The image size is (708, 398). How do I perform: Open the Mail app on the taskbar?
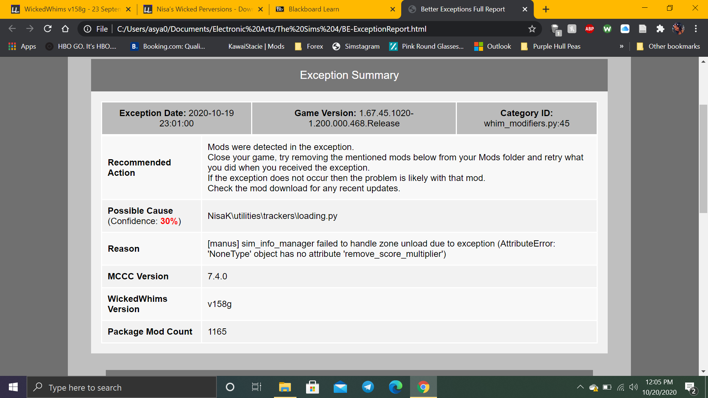[x=340, y=387]
